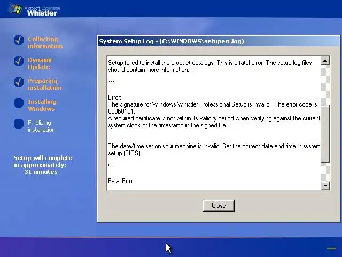Click the bullet icon beside Finalizing installation
Viewport: 342px width, 257px height.
coord(19,124)
